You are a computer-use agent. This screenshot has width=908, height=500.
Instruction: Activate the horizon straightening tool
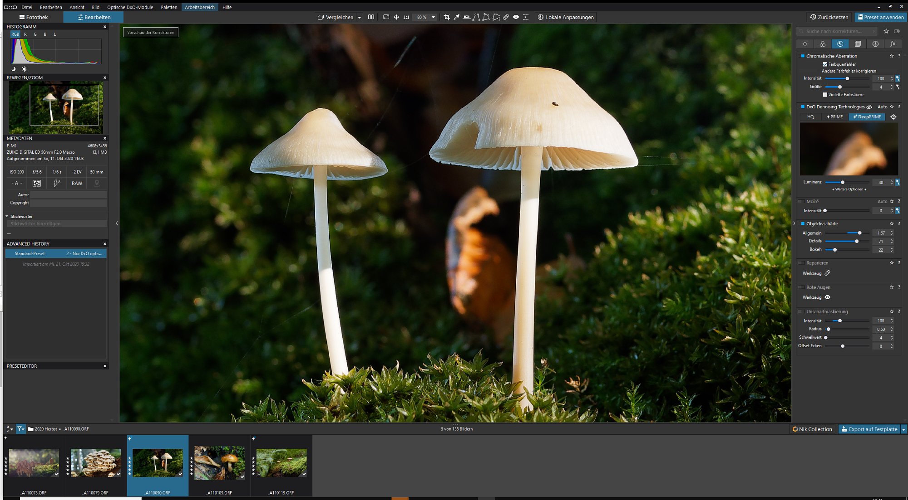[x=466, y=17]
